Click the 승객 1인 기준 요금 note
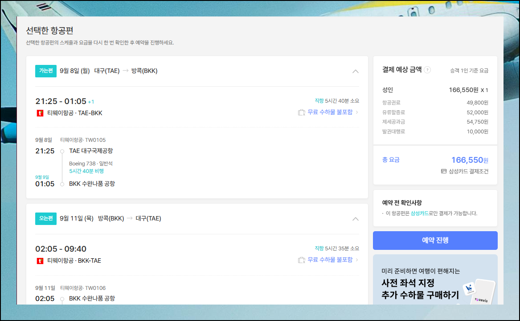520x321 pixels. (x=469, y=71)
